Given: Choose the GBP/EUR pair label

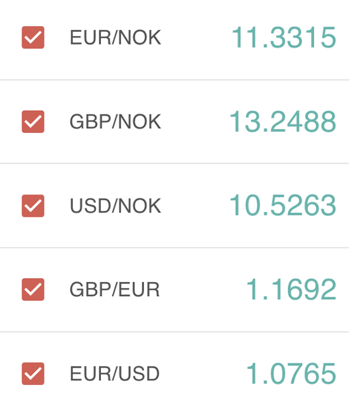Looking at the screenshot, I should coord(115,290).
